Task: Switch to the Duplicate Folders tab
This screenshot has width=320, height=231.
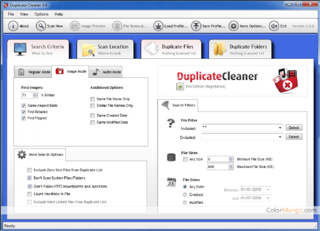Action: click(240, 49)
